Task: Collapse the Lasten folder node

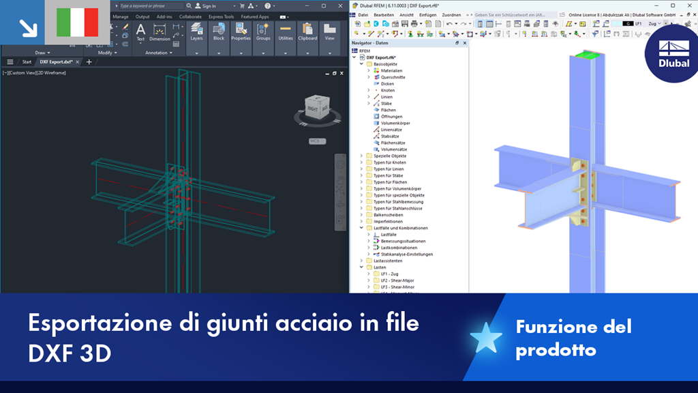Action: pos(361,267)
